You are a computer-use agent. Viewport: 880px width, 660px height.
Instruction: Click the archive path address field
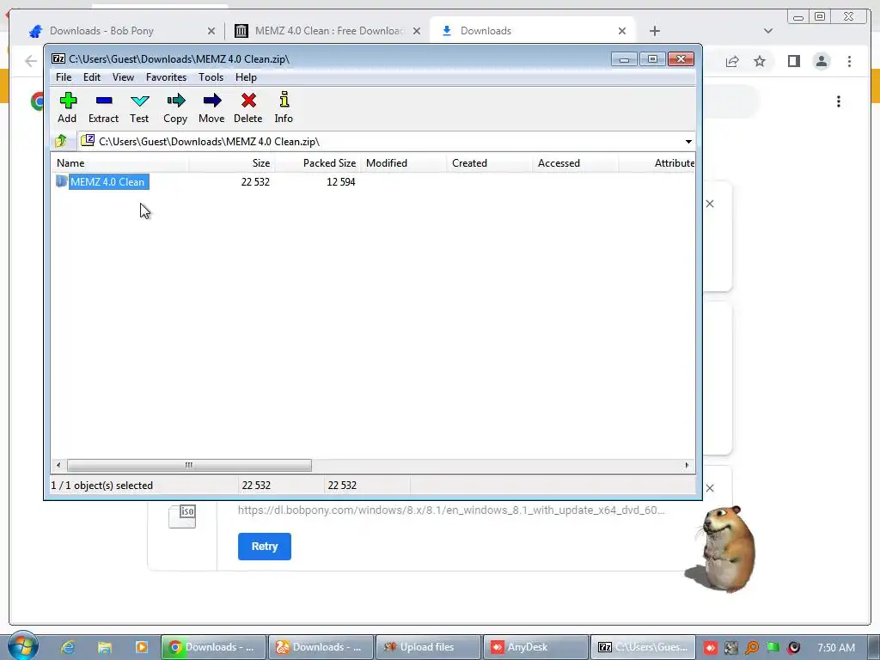pos(382,142)
